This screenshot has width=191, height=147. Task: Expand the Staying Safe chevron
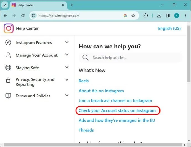[67, 67]
